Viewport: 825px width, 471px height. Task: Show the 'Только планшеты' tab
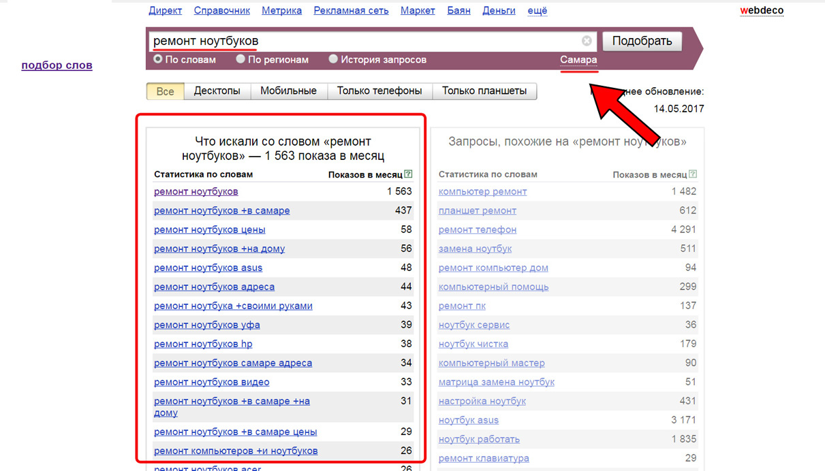484,91
